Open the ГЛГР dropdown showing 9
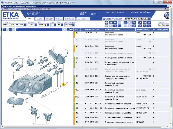 click(x=55, y=25)
